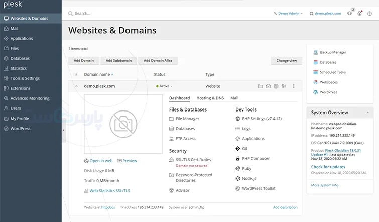379x222 pixels.
Task: Click the Change view button
Action: click(x=287, y=61)
